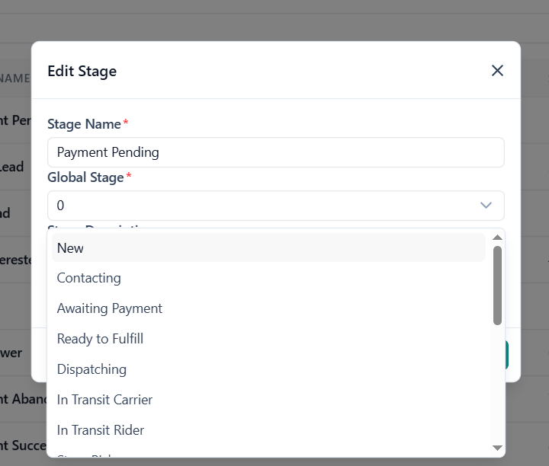Choose Contacting from the list
This screenshot has width=549, height=466.
click(x=268, y=278)
